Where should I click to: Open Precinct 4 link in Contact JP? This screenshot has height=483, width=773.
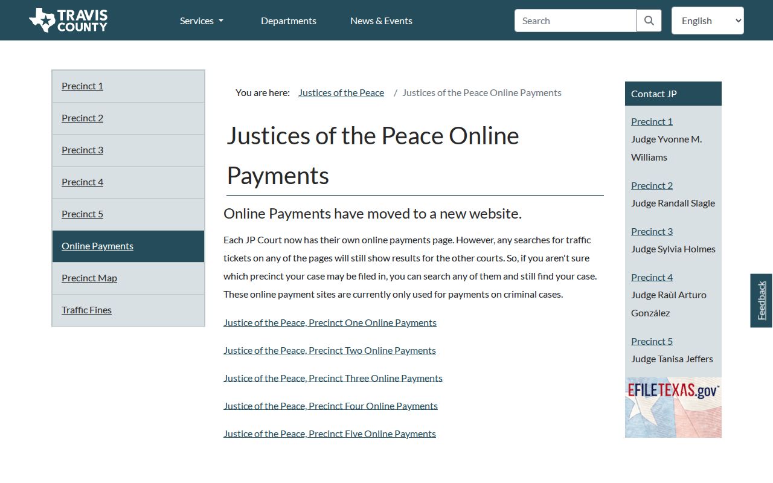point(652,277)
